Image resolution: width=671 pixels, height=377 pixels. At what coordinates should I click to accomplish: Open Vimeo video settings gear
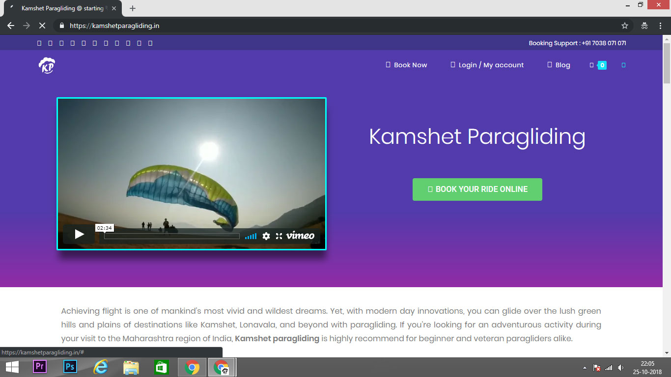click(266, 236)
